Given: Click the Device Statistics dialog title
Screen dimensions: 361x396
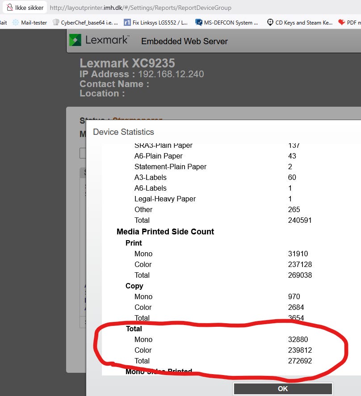Looking at the screenshot, I should click(x=123, y=132).
